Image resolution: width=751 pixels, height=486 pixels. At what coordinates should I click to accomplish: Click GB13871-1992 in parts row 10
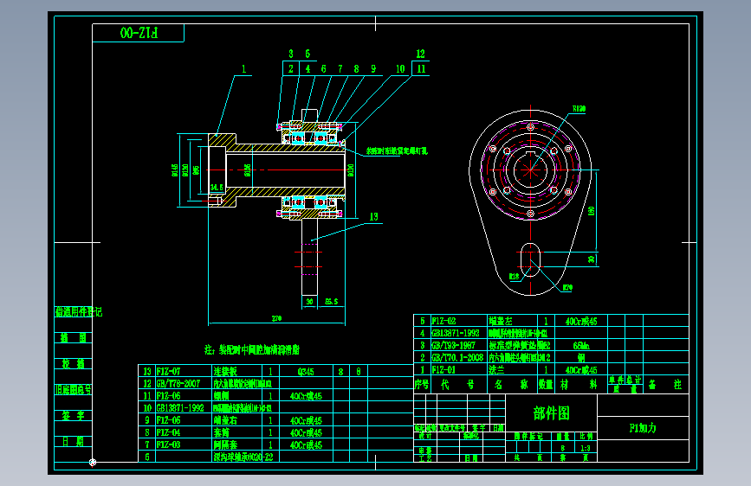(180, 408)
